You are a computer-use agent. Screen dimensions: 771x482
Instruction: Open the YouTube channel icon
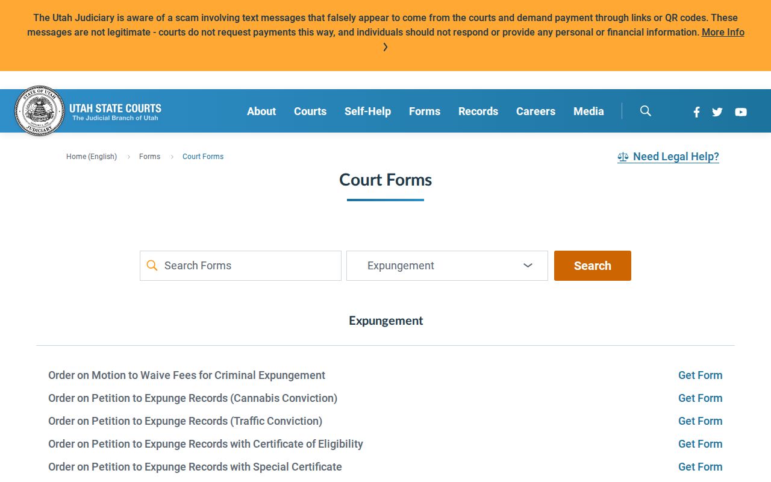(741, 111)
